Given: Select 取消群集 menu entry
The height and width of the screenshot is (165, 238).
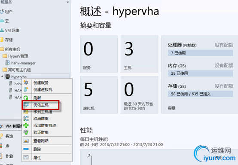Looking at the screenshot, I should [x=41, y=119].
